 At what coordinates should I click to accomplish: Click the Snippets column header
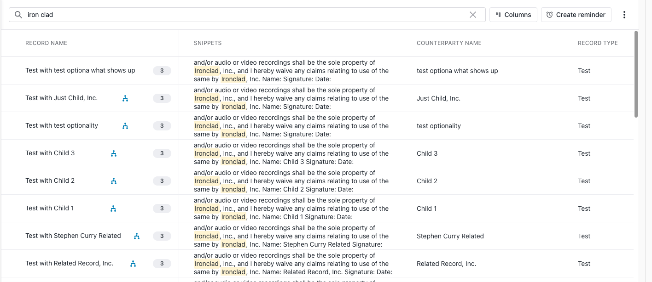click(x=208, y=43)
